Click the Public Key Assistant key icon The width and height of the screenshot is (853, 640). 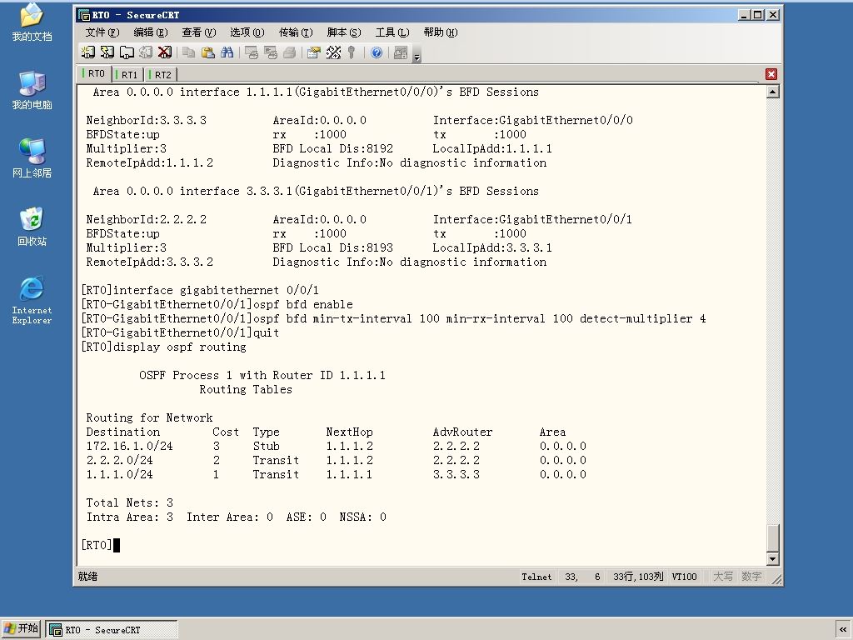click(352, 52)
